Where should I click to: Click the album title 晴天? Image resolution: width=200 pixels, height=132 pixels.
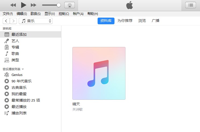click(x=76, y=104)
